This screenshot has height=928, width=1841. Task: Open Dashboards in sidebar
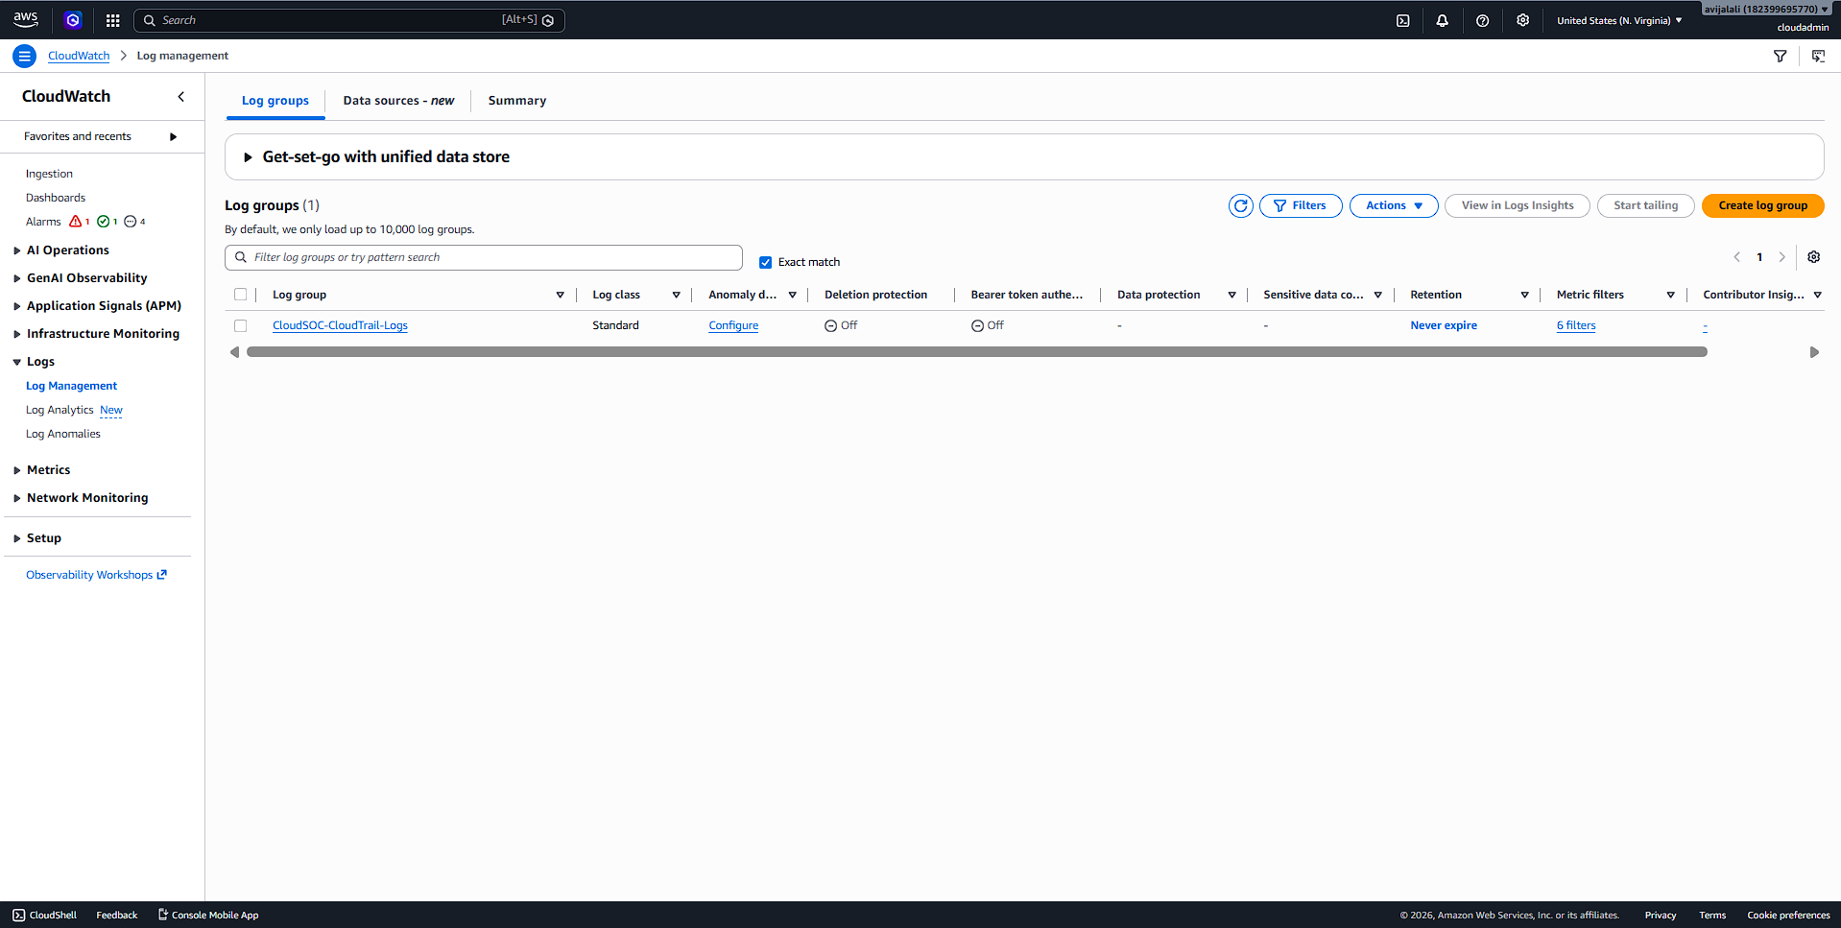[x=56, y=198]
